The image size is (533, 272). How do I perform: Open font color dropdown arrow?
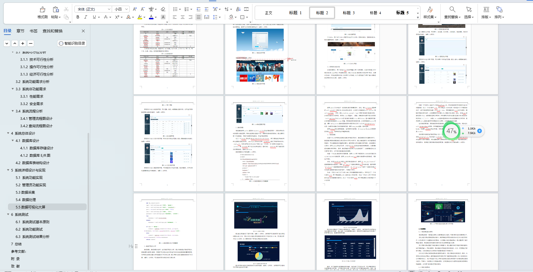coord(156,17)
